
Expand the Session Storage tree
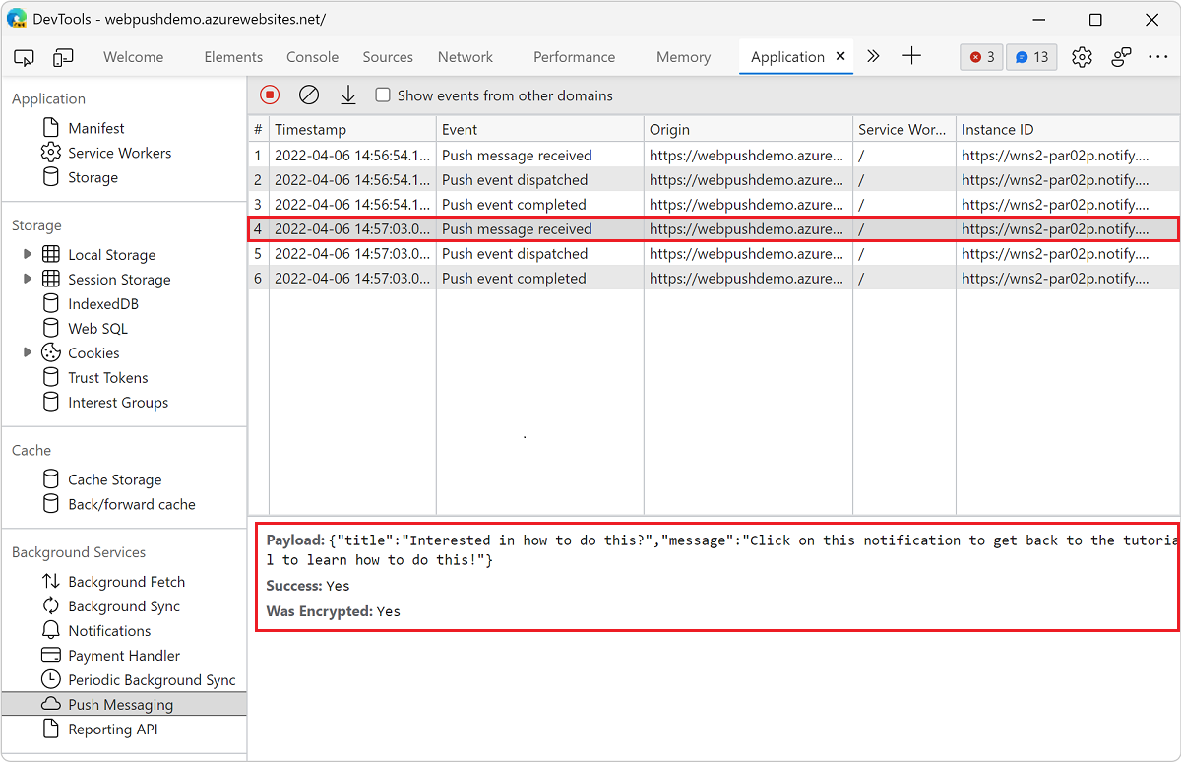point(29,279)
